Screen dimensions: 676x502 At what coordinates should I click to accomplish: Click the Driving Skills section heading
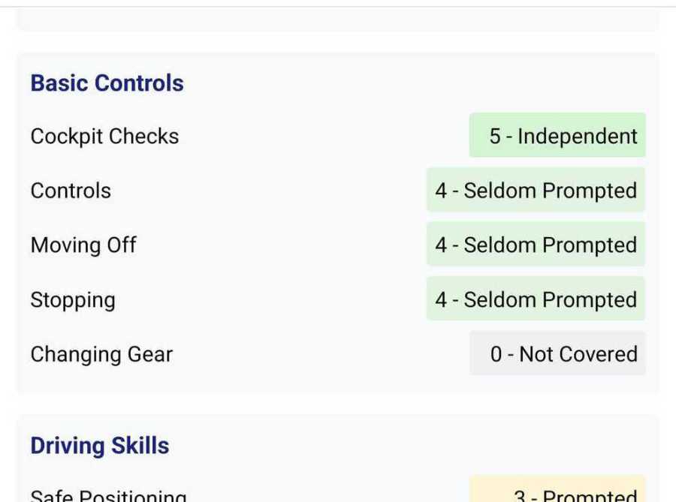click(x=100, y=445)
